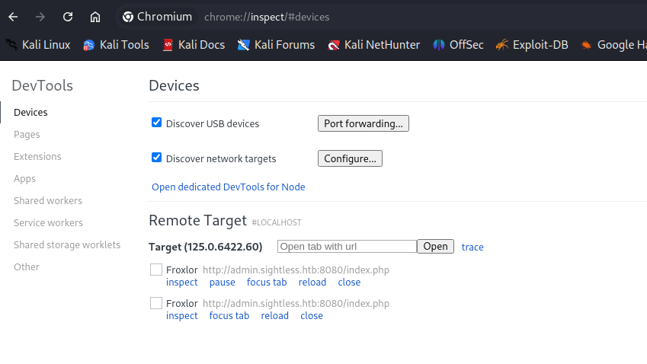Switch to the Pages sidebar section

pos(27,134)
